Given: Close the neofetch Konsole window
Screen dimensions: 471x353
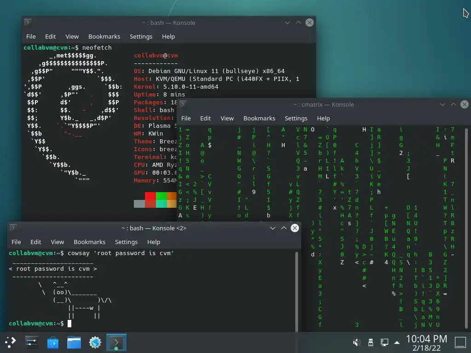Looking at the screenshot, I should pos(310,23).
